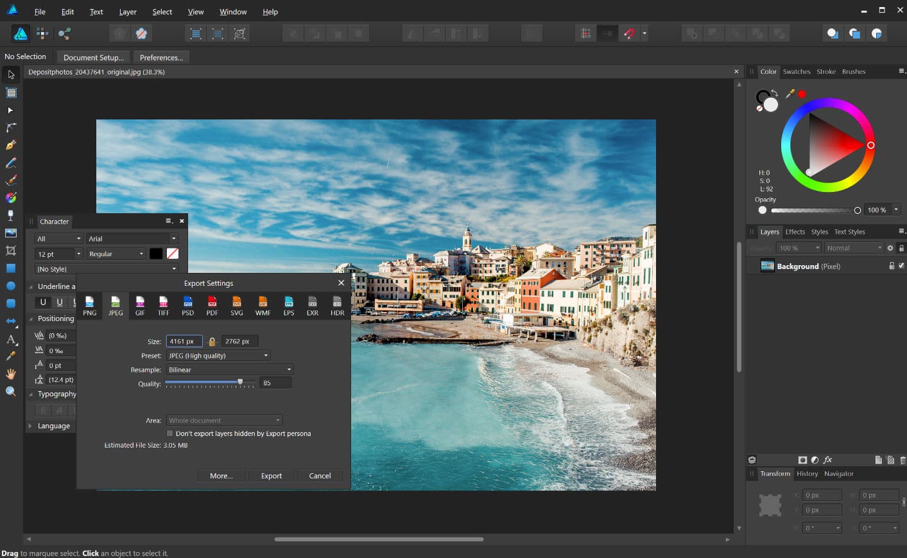Select the Ellipse tool
Screen dimensions: 907x558
(x=11, y=285)
